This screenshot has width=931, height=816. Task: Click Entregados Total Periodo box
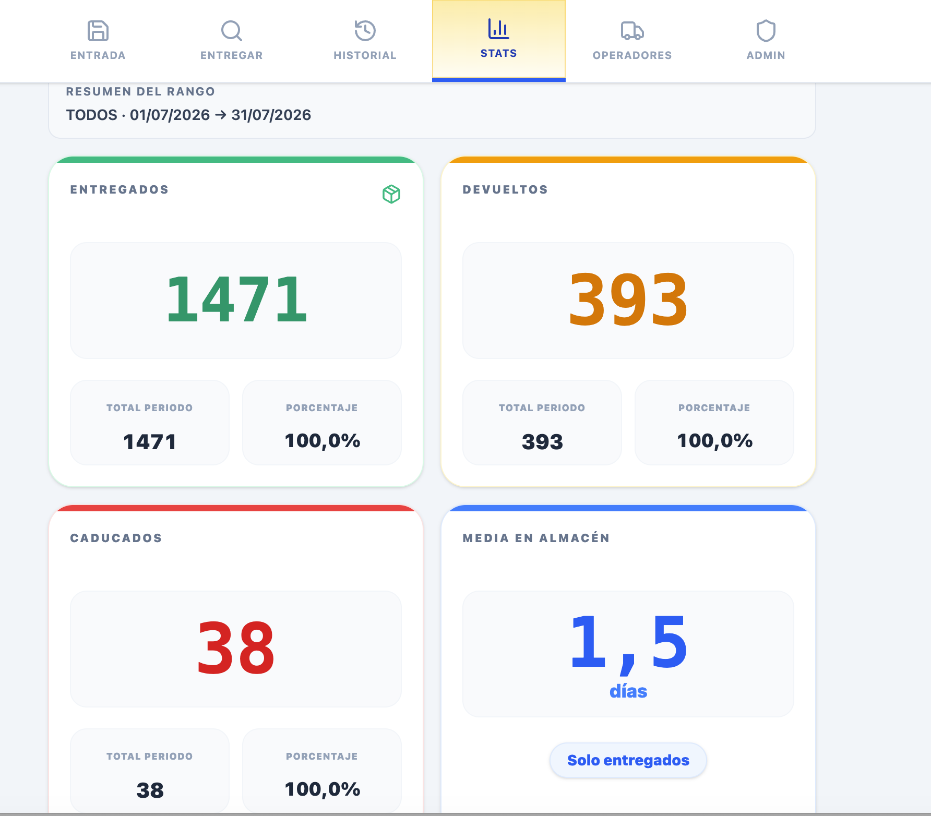click(x=150, y=423)
